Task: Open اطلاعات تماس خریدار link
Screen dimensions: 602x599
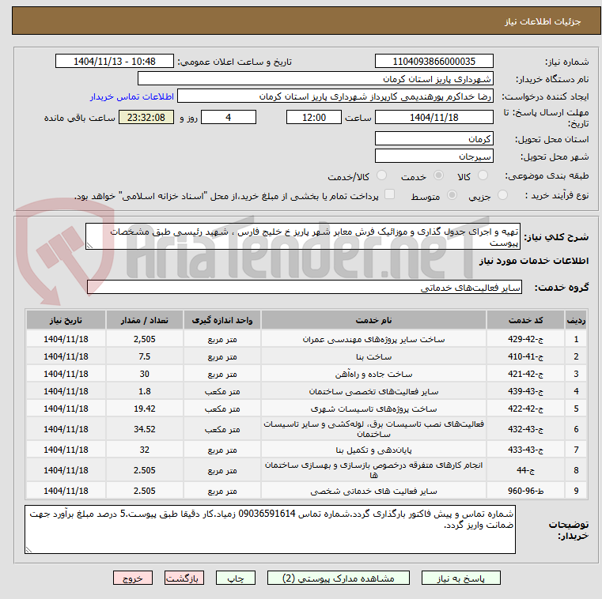Action: pyautogui.click(x=132, y=96)
